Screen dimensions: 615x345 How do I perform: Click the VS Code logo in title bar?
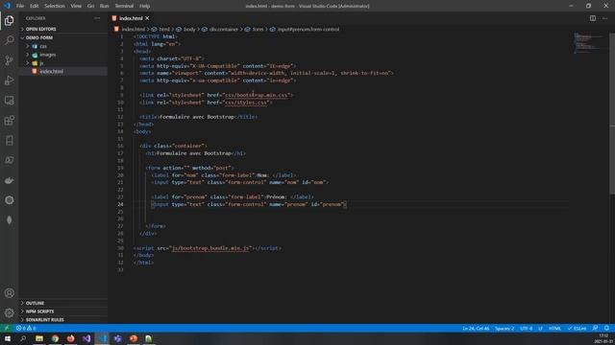click(x=7, y=6)
